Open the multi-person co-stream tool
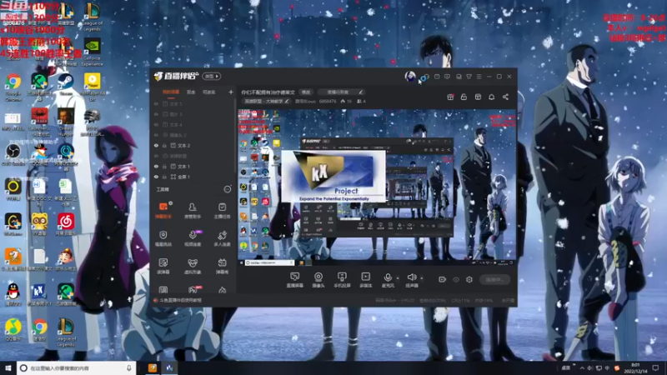Image resolution: width=667 pixels, height=375 pixels. coord(222,238)
